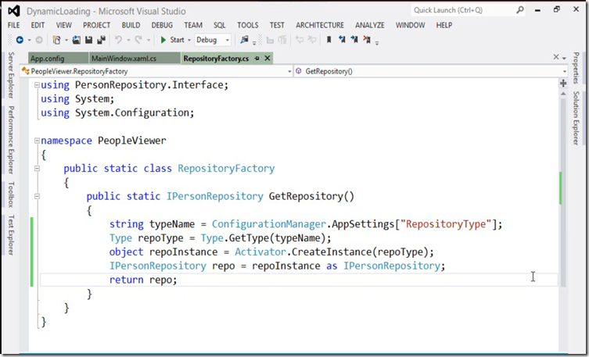Toggle a bookmark on the current line
589x357 pixels.
pos(329,40)
